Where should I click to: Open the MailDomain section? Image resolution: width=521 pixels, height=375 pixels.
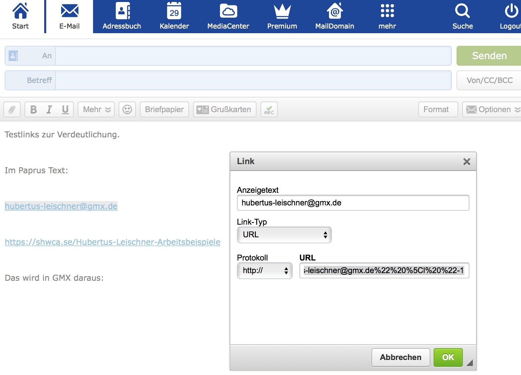tap(335, 16)
